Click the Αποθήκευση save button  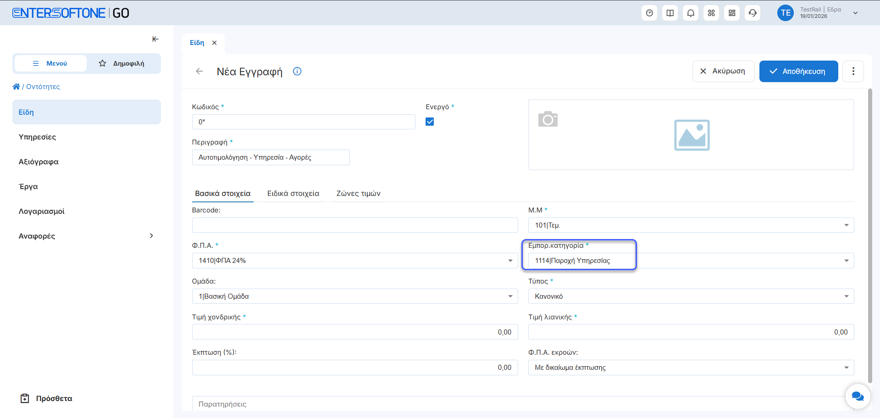pos(798,71)
